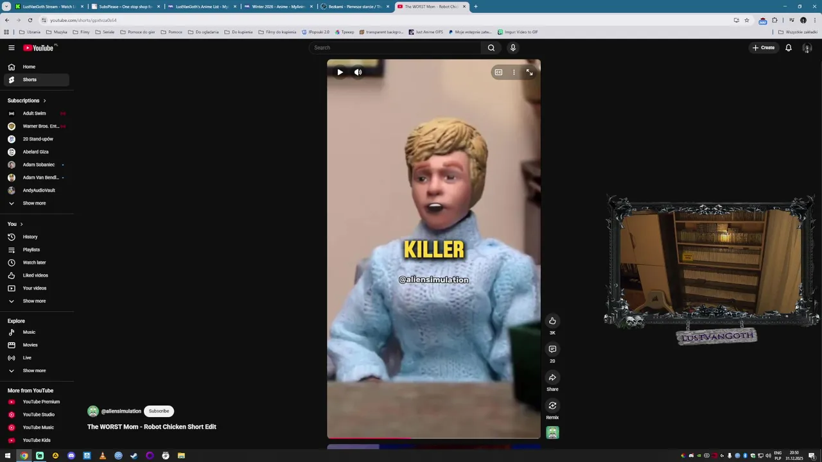Share this Short

click(x=552, y=377)
